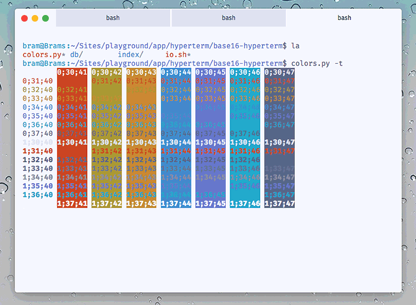Click the 1;35;42 cell on olive
This screenshot has width=416, height=305.
106,186
